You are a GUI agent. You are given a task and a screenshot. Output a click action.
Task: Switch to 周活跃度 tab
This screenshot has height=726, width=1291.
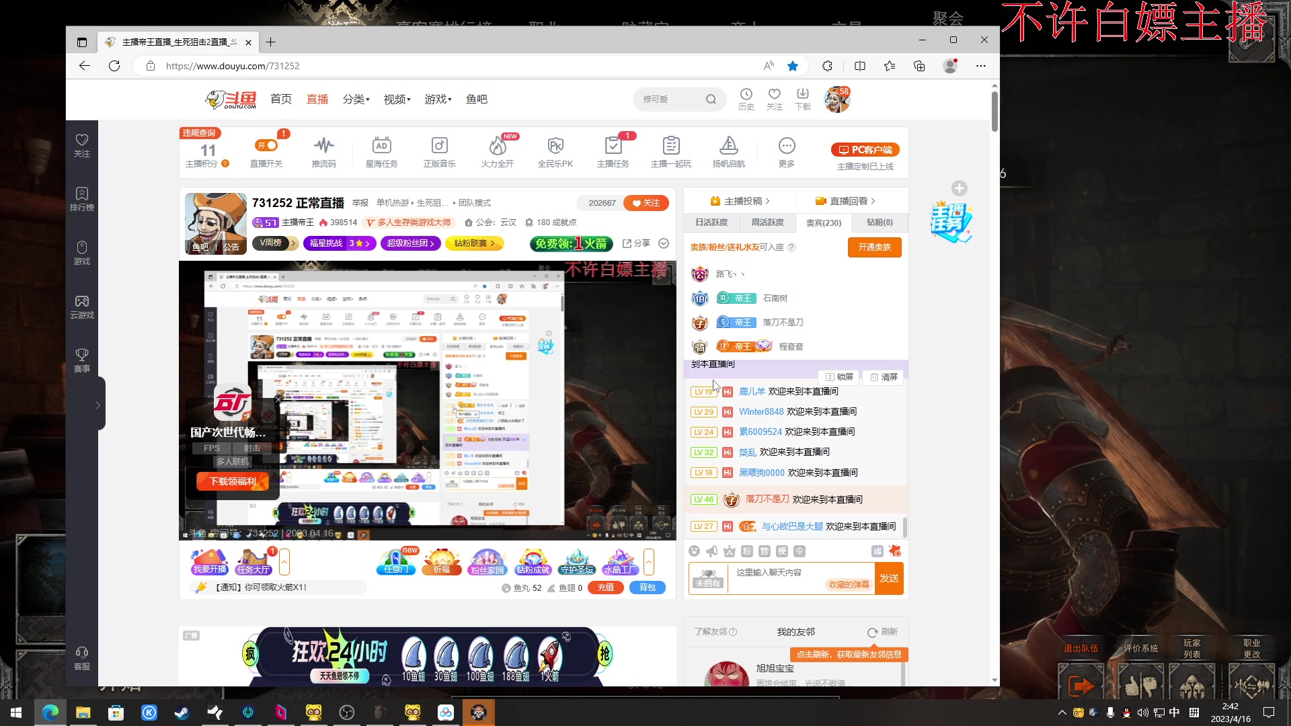(x=767, y=223)
